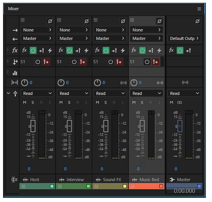
Task: Click the Host track pan knob
Action: (x=24, y=83)
